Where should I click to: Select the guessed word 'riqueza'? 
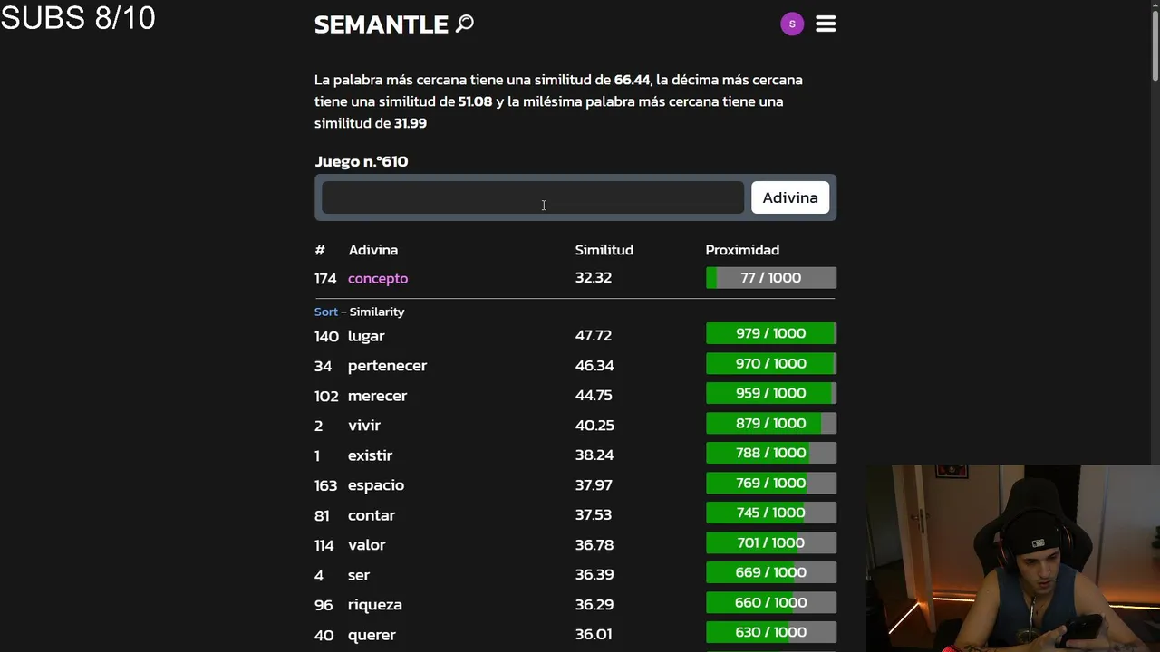pyautogui.click(x=374, y=605)
